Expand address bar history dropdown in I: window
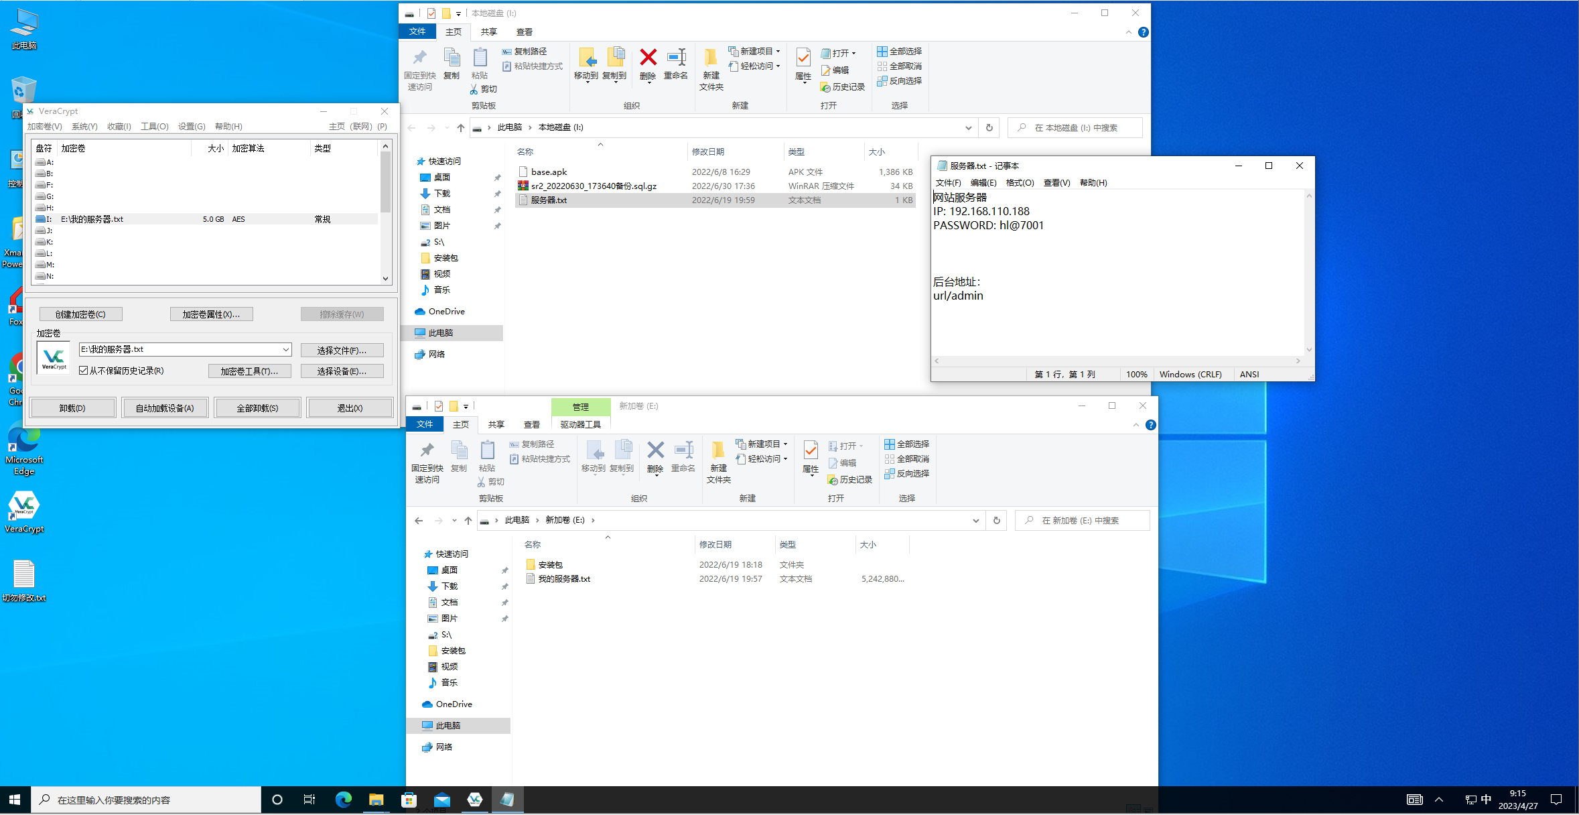The image size is (1579, 815). [x=968, y=127]
